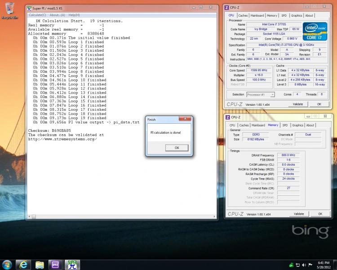Open the Recycle Bin desktop icon
The height and width of the screenshot is (270, 337).
(x=9, y=11)
